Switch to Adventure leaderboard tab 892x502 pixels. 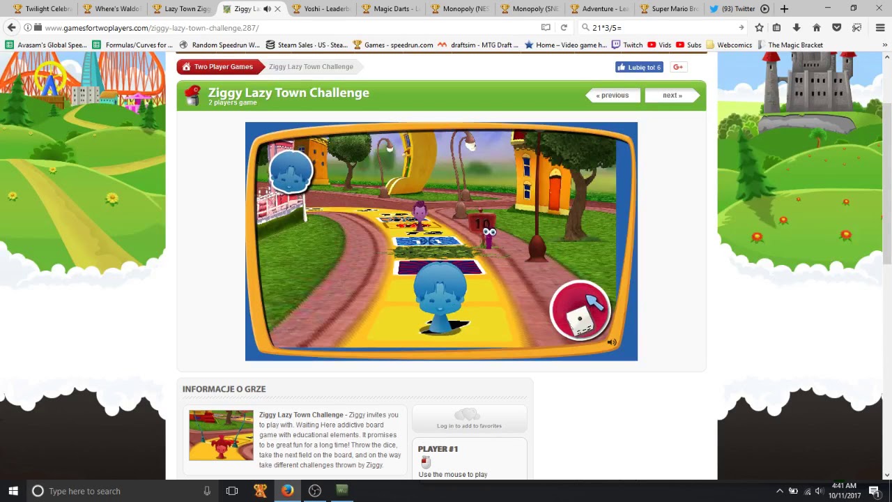click(599, 9)
